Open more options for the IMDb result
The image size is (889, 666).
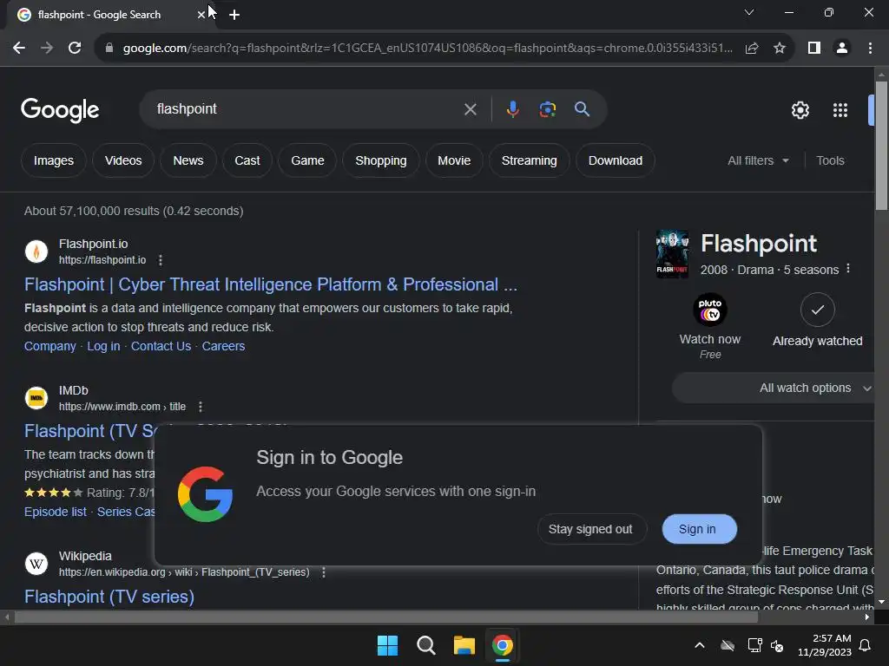coord(201,407)
